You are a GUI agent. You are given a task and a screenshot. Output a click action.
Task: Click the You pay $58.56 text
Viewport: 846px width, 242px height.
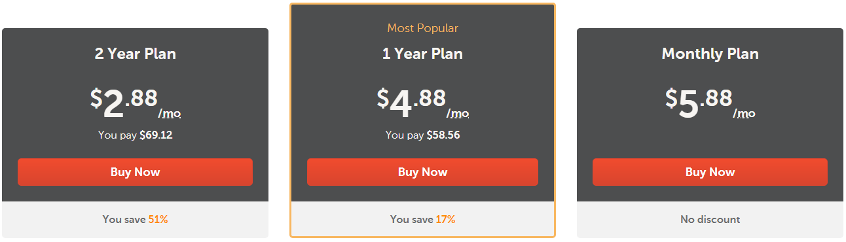(x=422, y=135)
